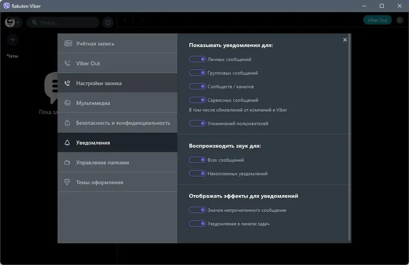
Task: Select Мультимедиа section
Action: pyautogui.click(x=118, y=103)
